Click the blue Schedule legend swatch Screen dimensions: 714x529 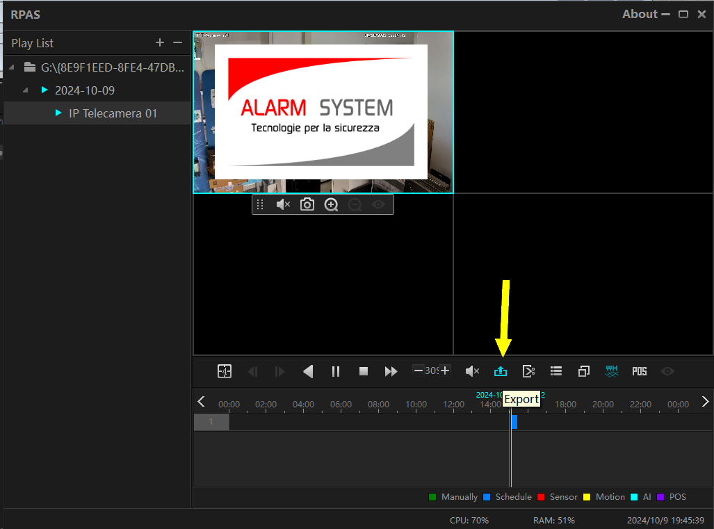click(x=487, y=497)
